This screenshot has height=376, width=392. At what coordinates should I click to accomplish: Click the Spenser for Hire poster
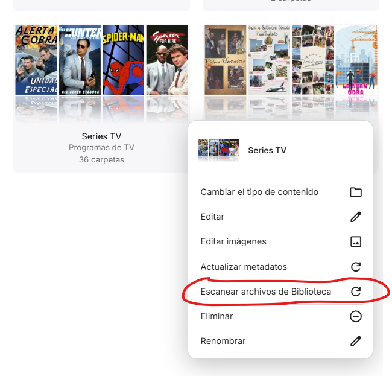[x=166, y=60]
